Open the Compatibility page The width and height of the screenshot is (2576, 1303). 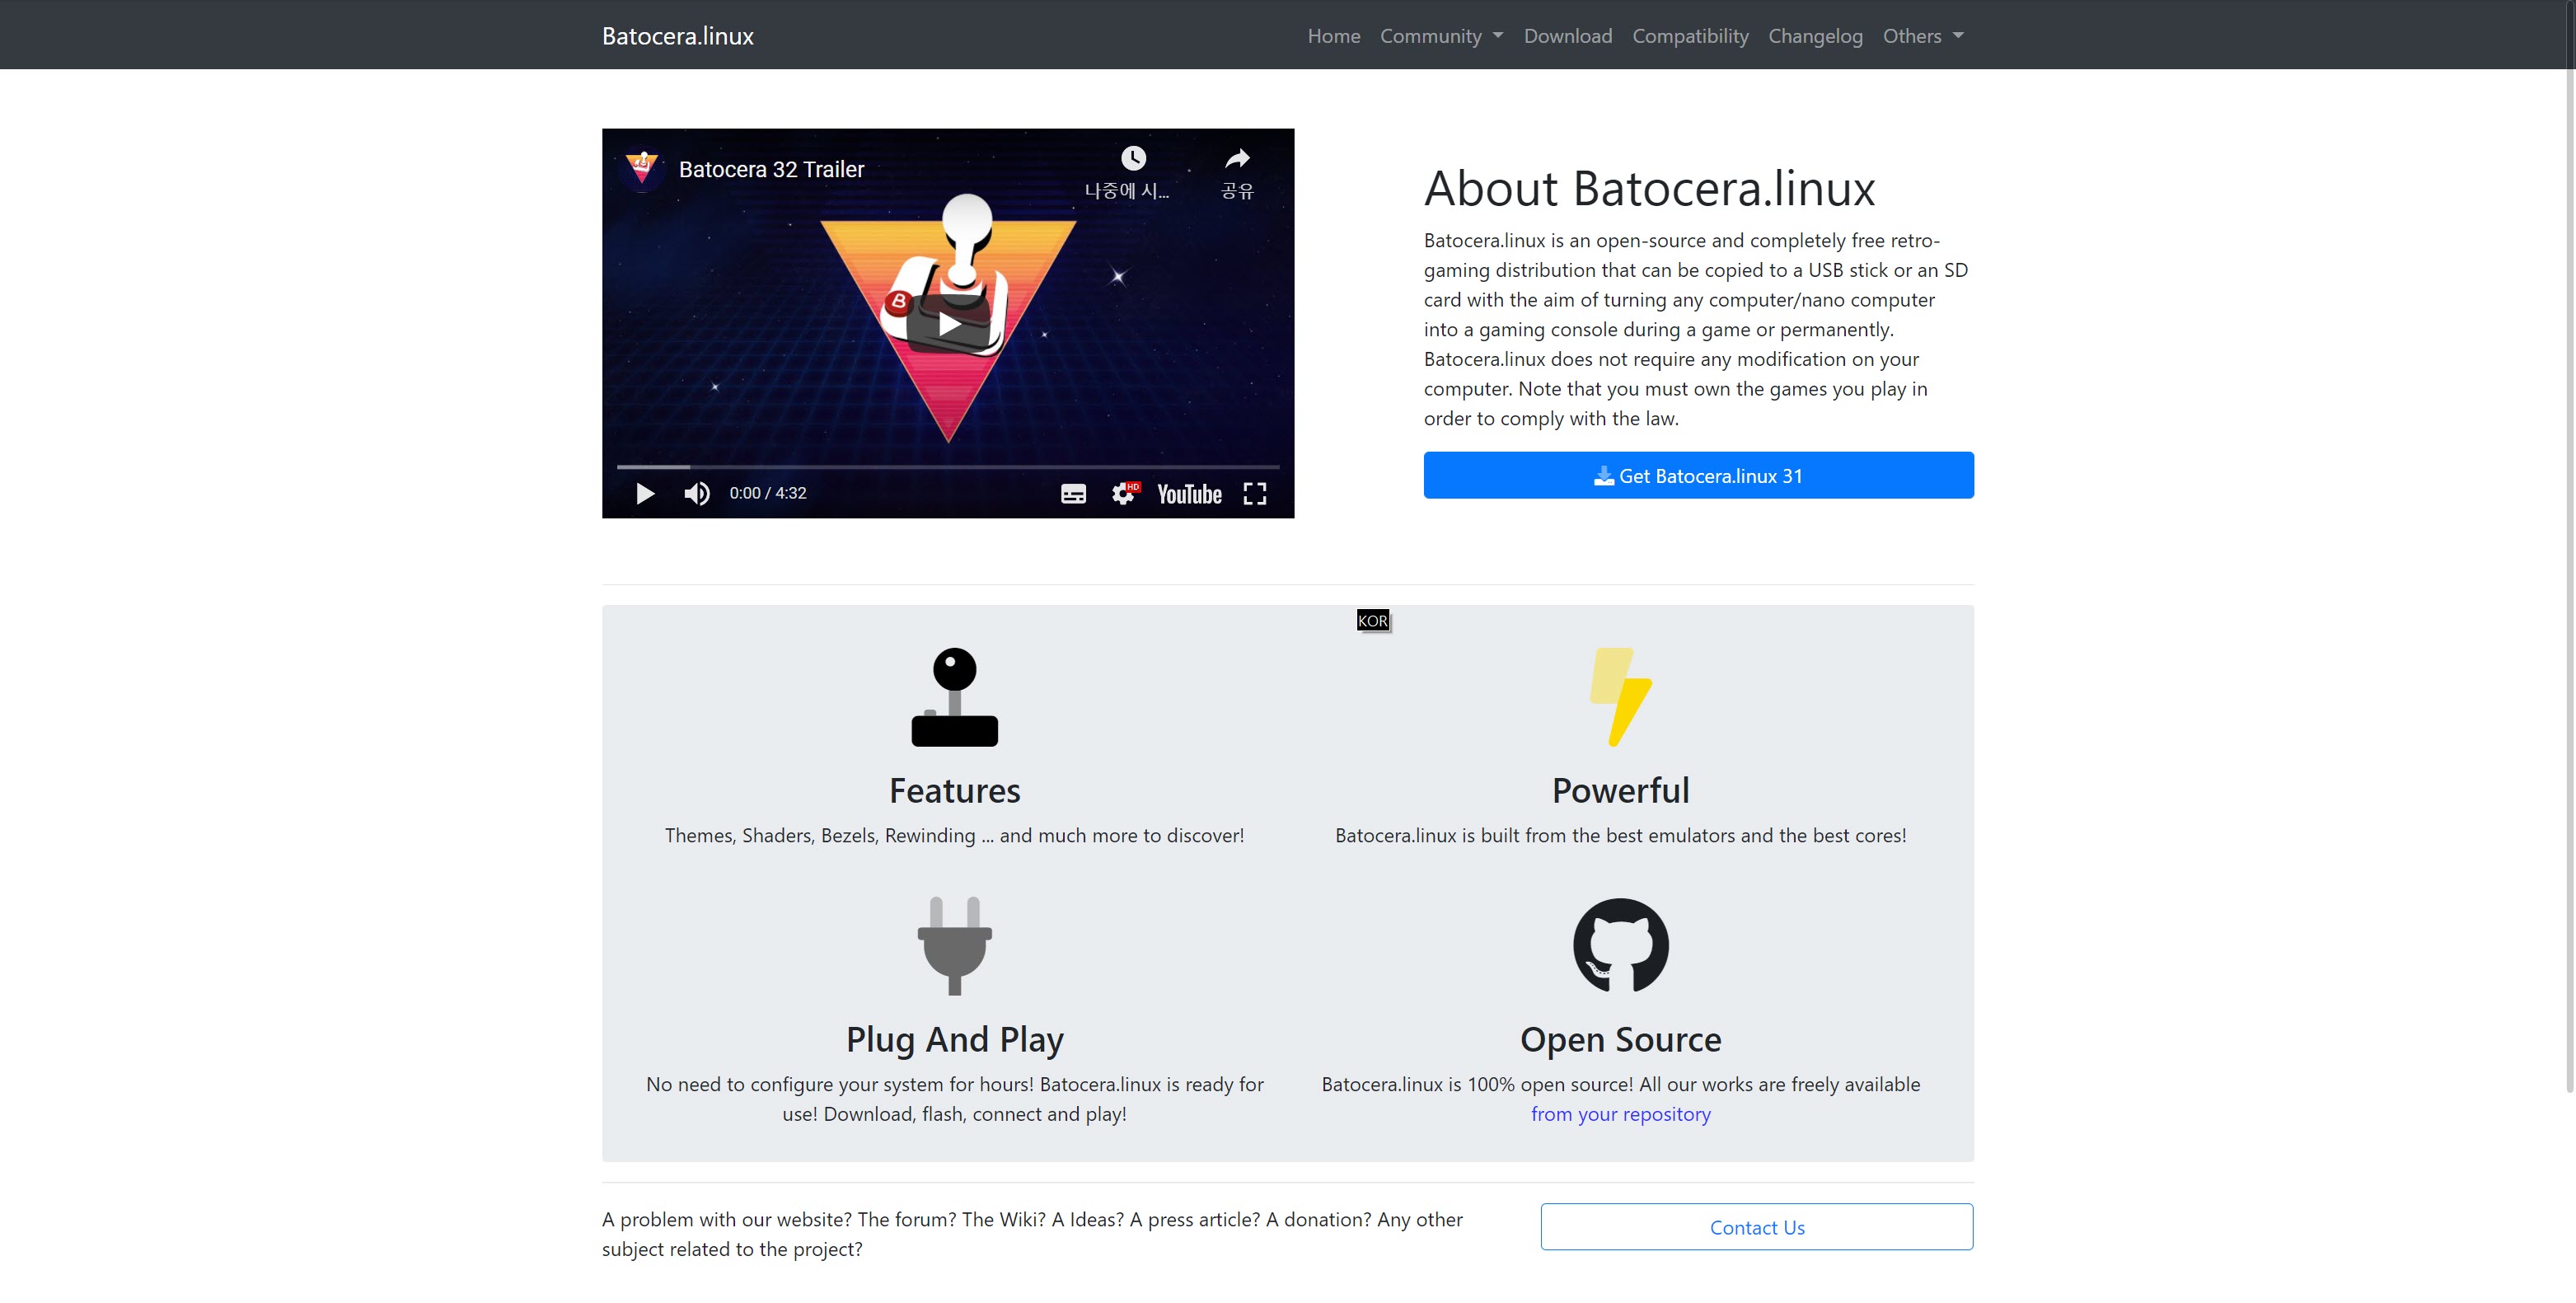1690,36
